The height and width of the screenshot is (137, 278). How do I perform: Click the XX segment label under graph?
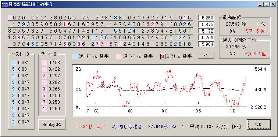tap(164, 111)
